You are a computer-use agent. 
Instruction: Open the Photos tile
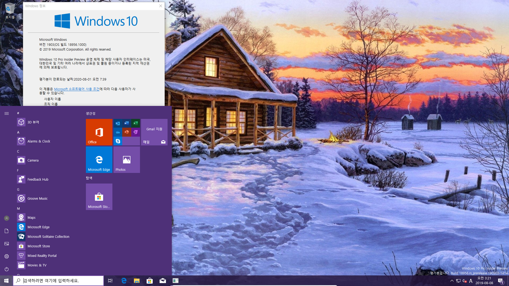[x=127, y=160]
